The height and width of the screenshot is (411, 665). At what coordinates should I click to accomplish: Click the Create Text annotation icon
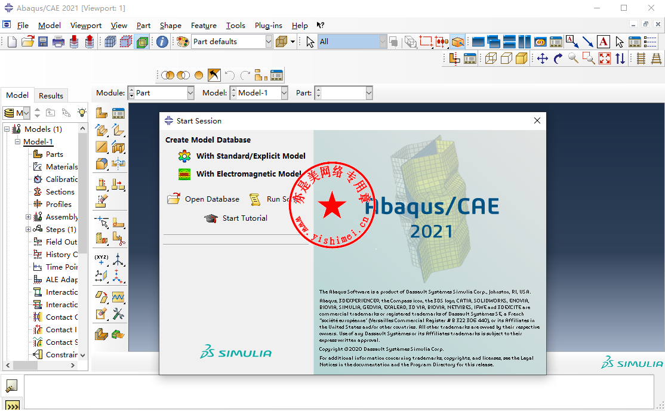pos(603,42)
